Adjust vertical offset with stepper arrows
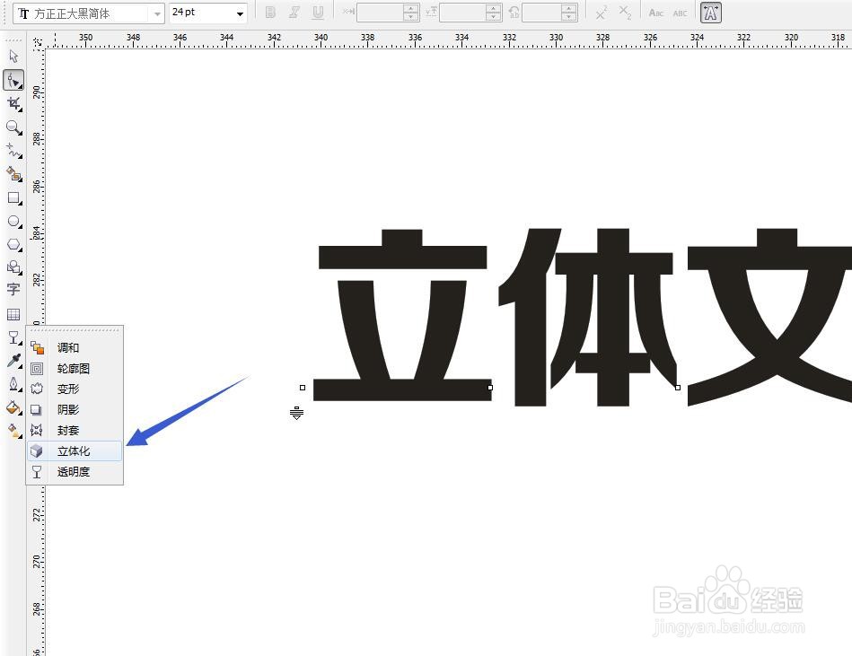Screen dimensions: 852x656 [x=494, y=13]
